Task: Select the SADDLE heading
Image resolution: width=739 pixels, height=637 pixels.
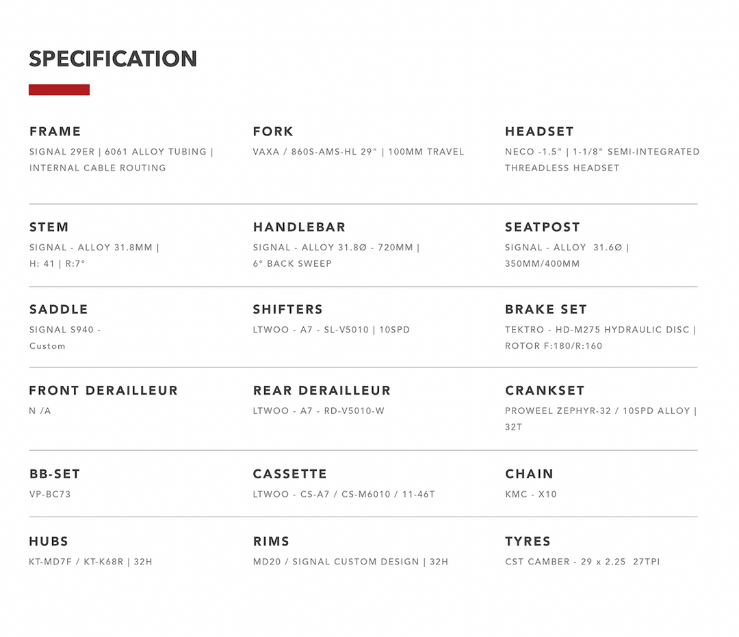Action: pos(58,309)
